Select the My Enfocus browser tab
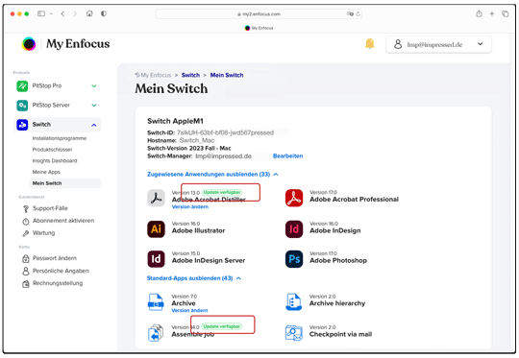519x358 pixels. tap(259, 28)
